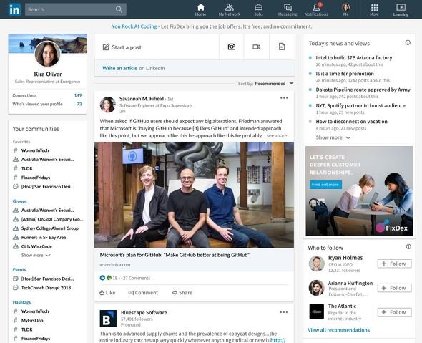Open the More apps grid menu
422x343 pixels.
coord(374,10)
